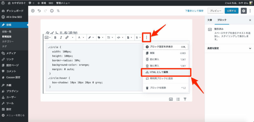Click the redo arrow icon

pyautogui.click(x=45, y=11)
